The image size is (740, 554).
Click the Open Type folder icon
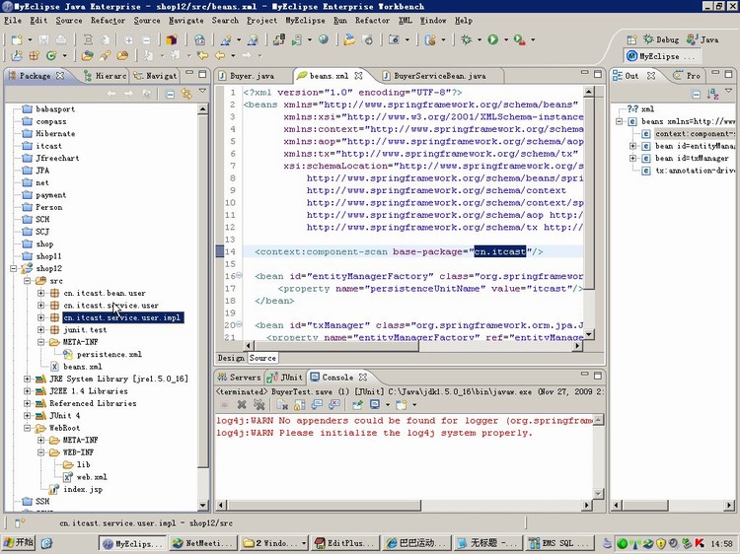(x=87, y=55)
